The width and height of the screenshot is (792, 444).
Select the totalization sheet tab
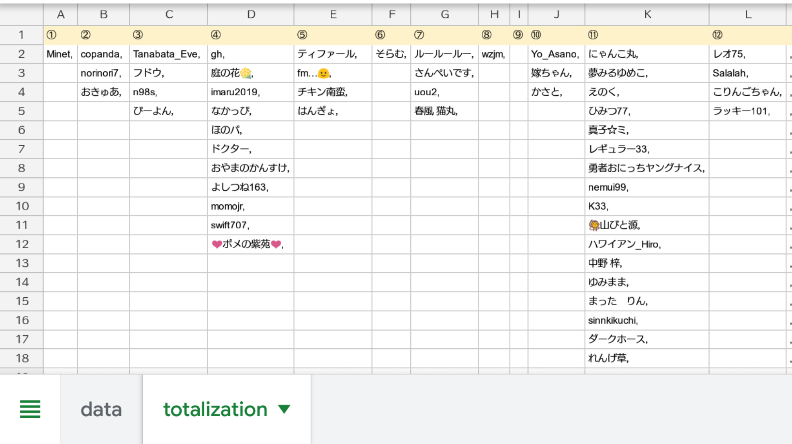(x=215, y=409)
